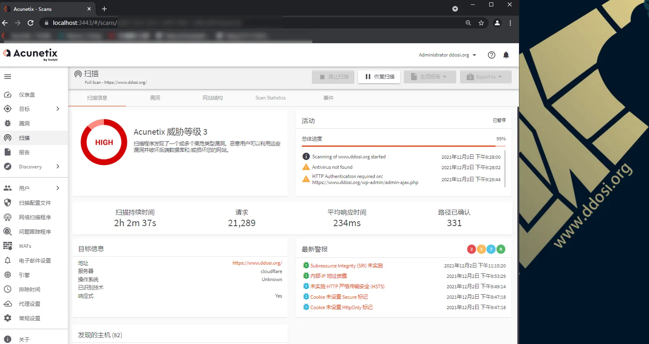This screenshot has width=649, height=344.
Task: Open the 网络扫描程序 icon
Action: click(8, 217)
